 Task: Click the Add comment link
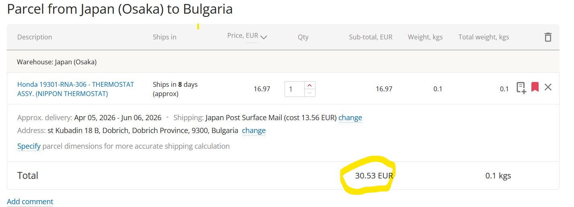pos(30,201)
